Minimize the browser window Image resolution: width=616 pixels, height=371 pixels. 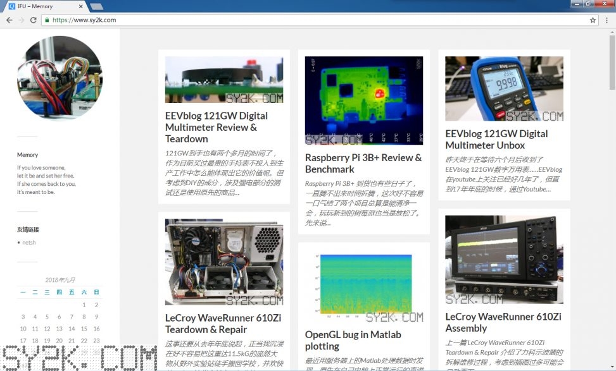(577, 4)
